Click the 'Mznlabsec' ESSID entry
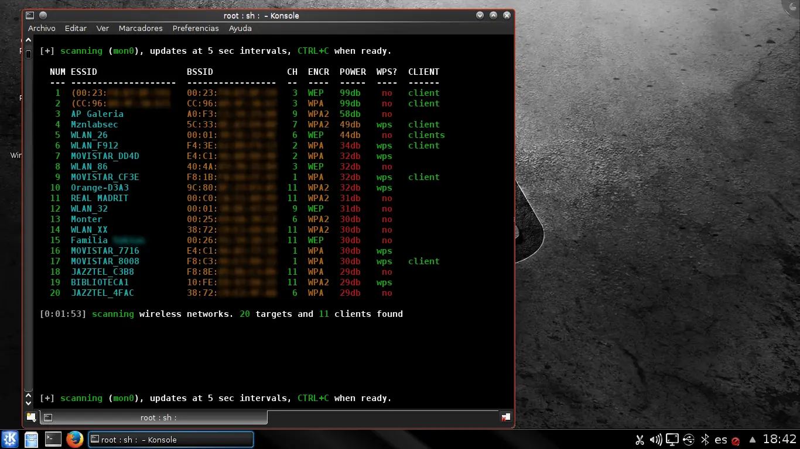The image size is (800, 449). point(94,125)
